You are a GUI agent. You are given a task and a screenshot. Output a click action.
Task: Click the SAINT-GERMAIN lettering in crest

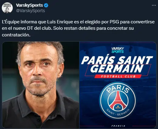(118, 113)
